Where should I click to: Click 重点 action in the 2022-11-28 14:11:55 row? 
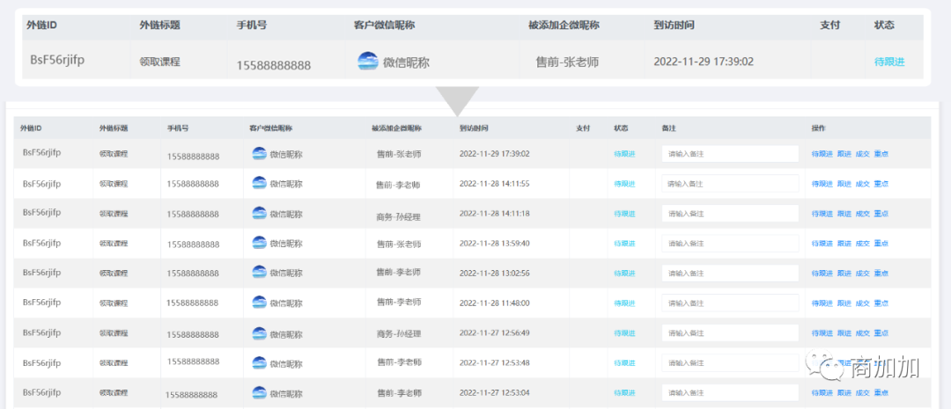(881, 184)
